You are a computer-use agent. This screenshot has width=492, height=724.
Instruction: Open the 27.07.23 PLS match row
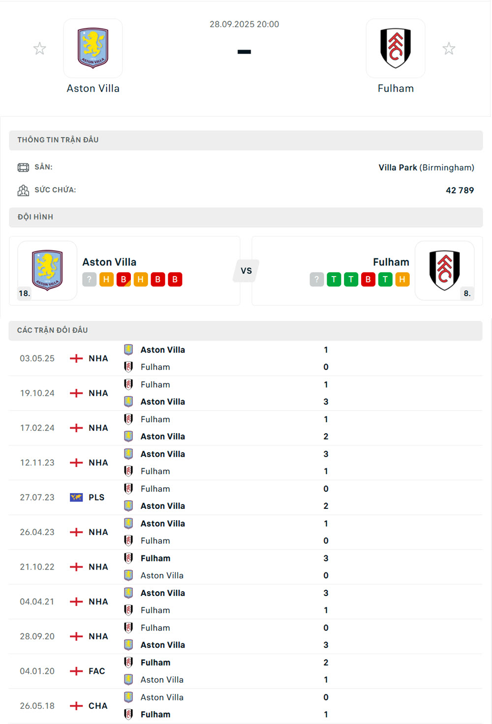pyautogui.click(x=197, y=497)
